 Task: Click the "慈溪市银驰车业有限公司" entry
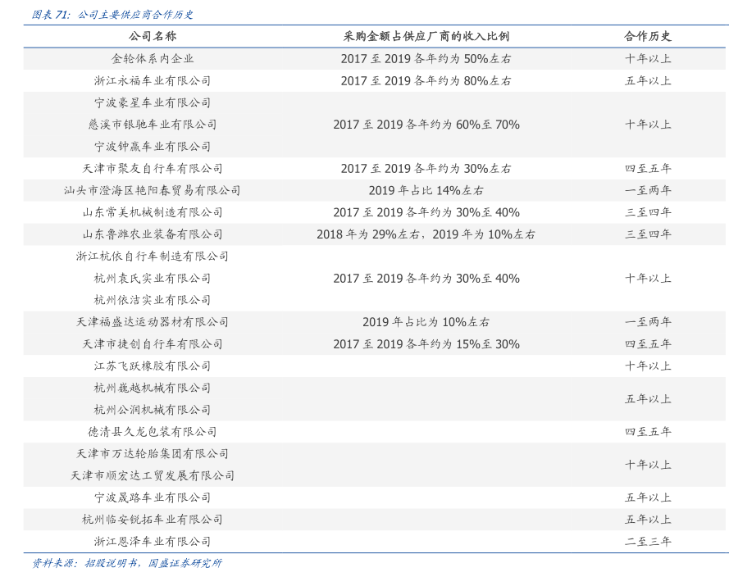coord(153,125)
